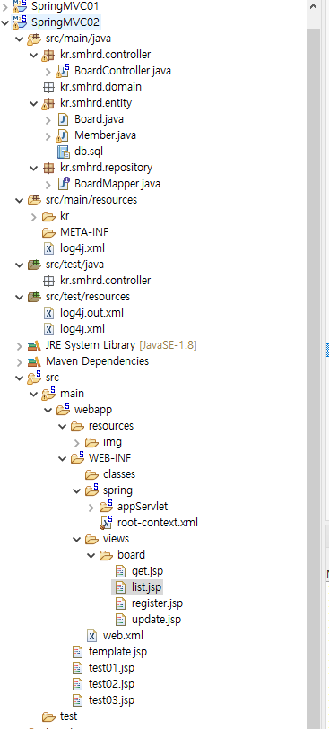Collapse the board folder
The width and height of the screenshot is (329, 729).
coord(91,555)
